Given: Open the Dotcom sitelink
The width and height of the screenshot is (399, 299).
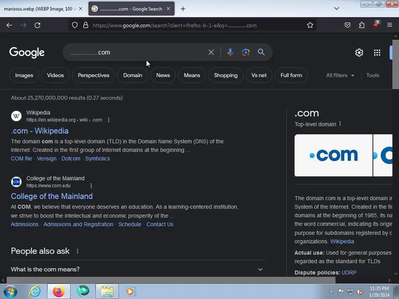Looking at the screenshot, I should click(71, 159).
